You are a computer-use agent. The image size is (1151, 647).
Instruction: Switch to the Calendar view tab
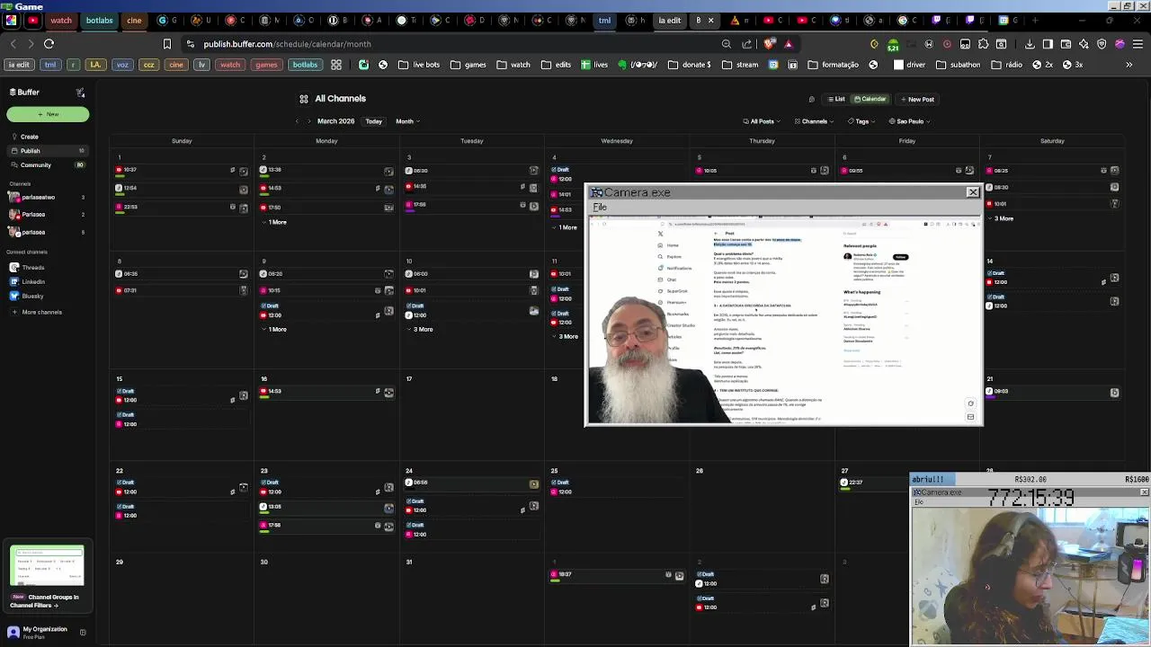click(870, 99)
